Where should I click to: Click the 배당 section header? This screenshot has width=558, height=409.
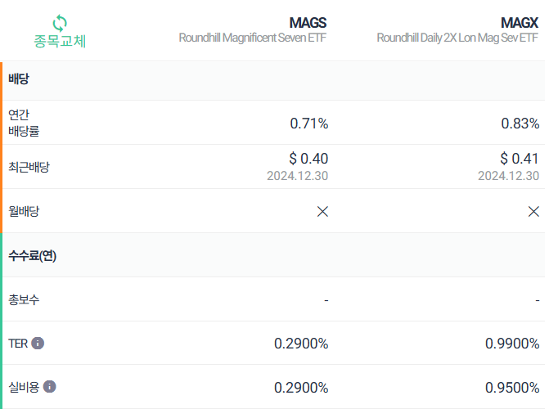pos(19,79)
